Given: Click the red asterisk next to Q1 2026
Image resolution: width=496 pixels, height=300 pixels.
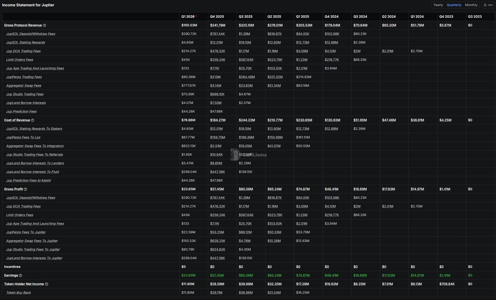Looking at the screenshot, I should (196, 17).
